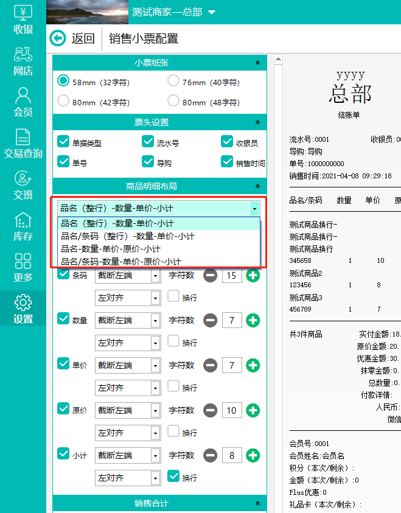This screenshot has width=401, height=513.
Task: Increase 条码 character count with plus
Action: point(253,276)
